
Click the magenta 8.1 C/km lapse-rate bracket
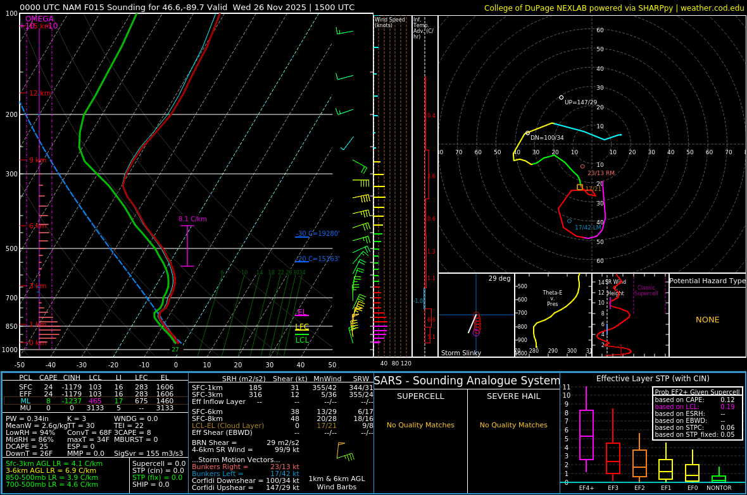188,245
